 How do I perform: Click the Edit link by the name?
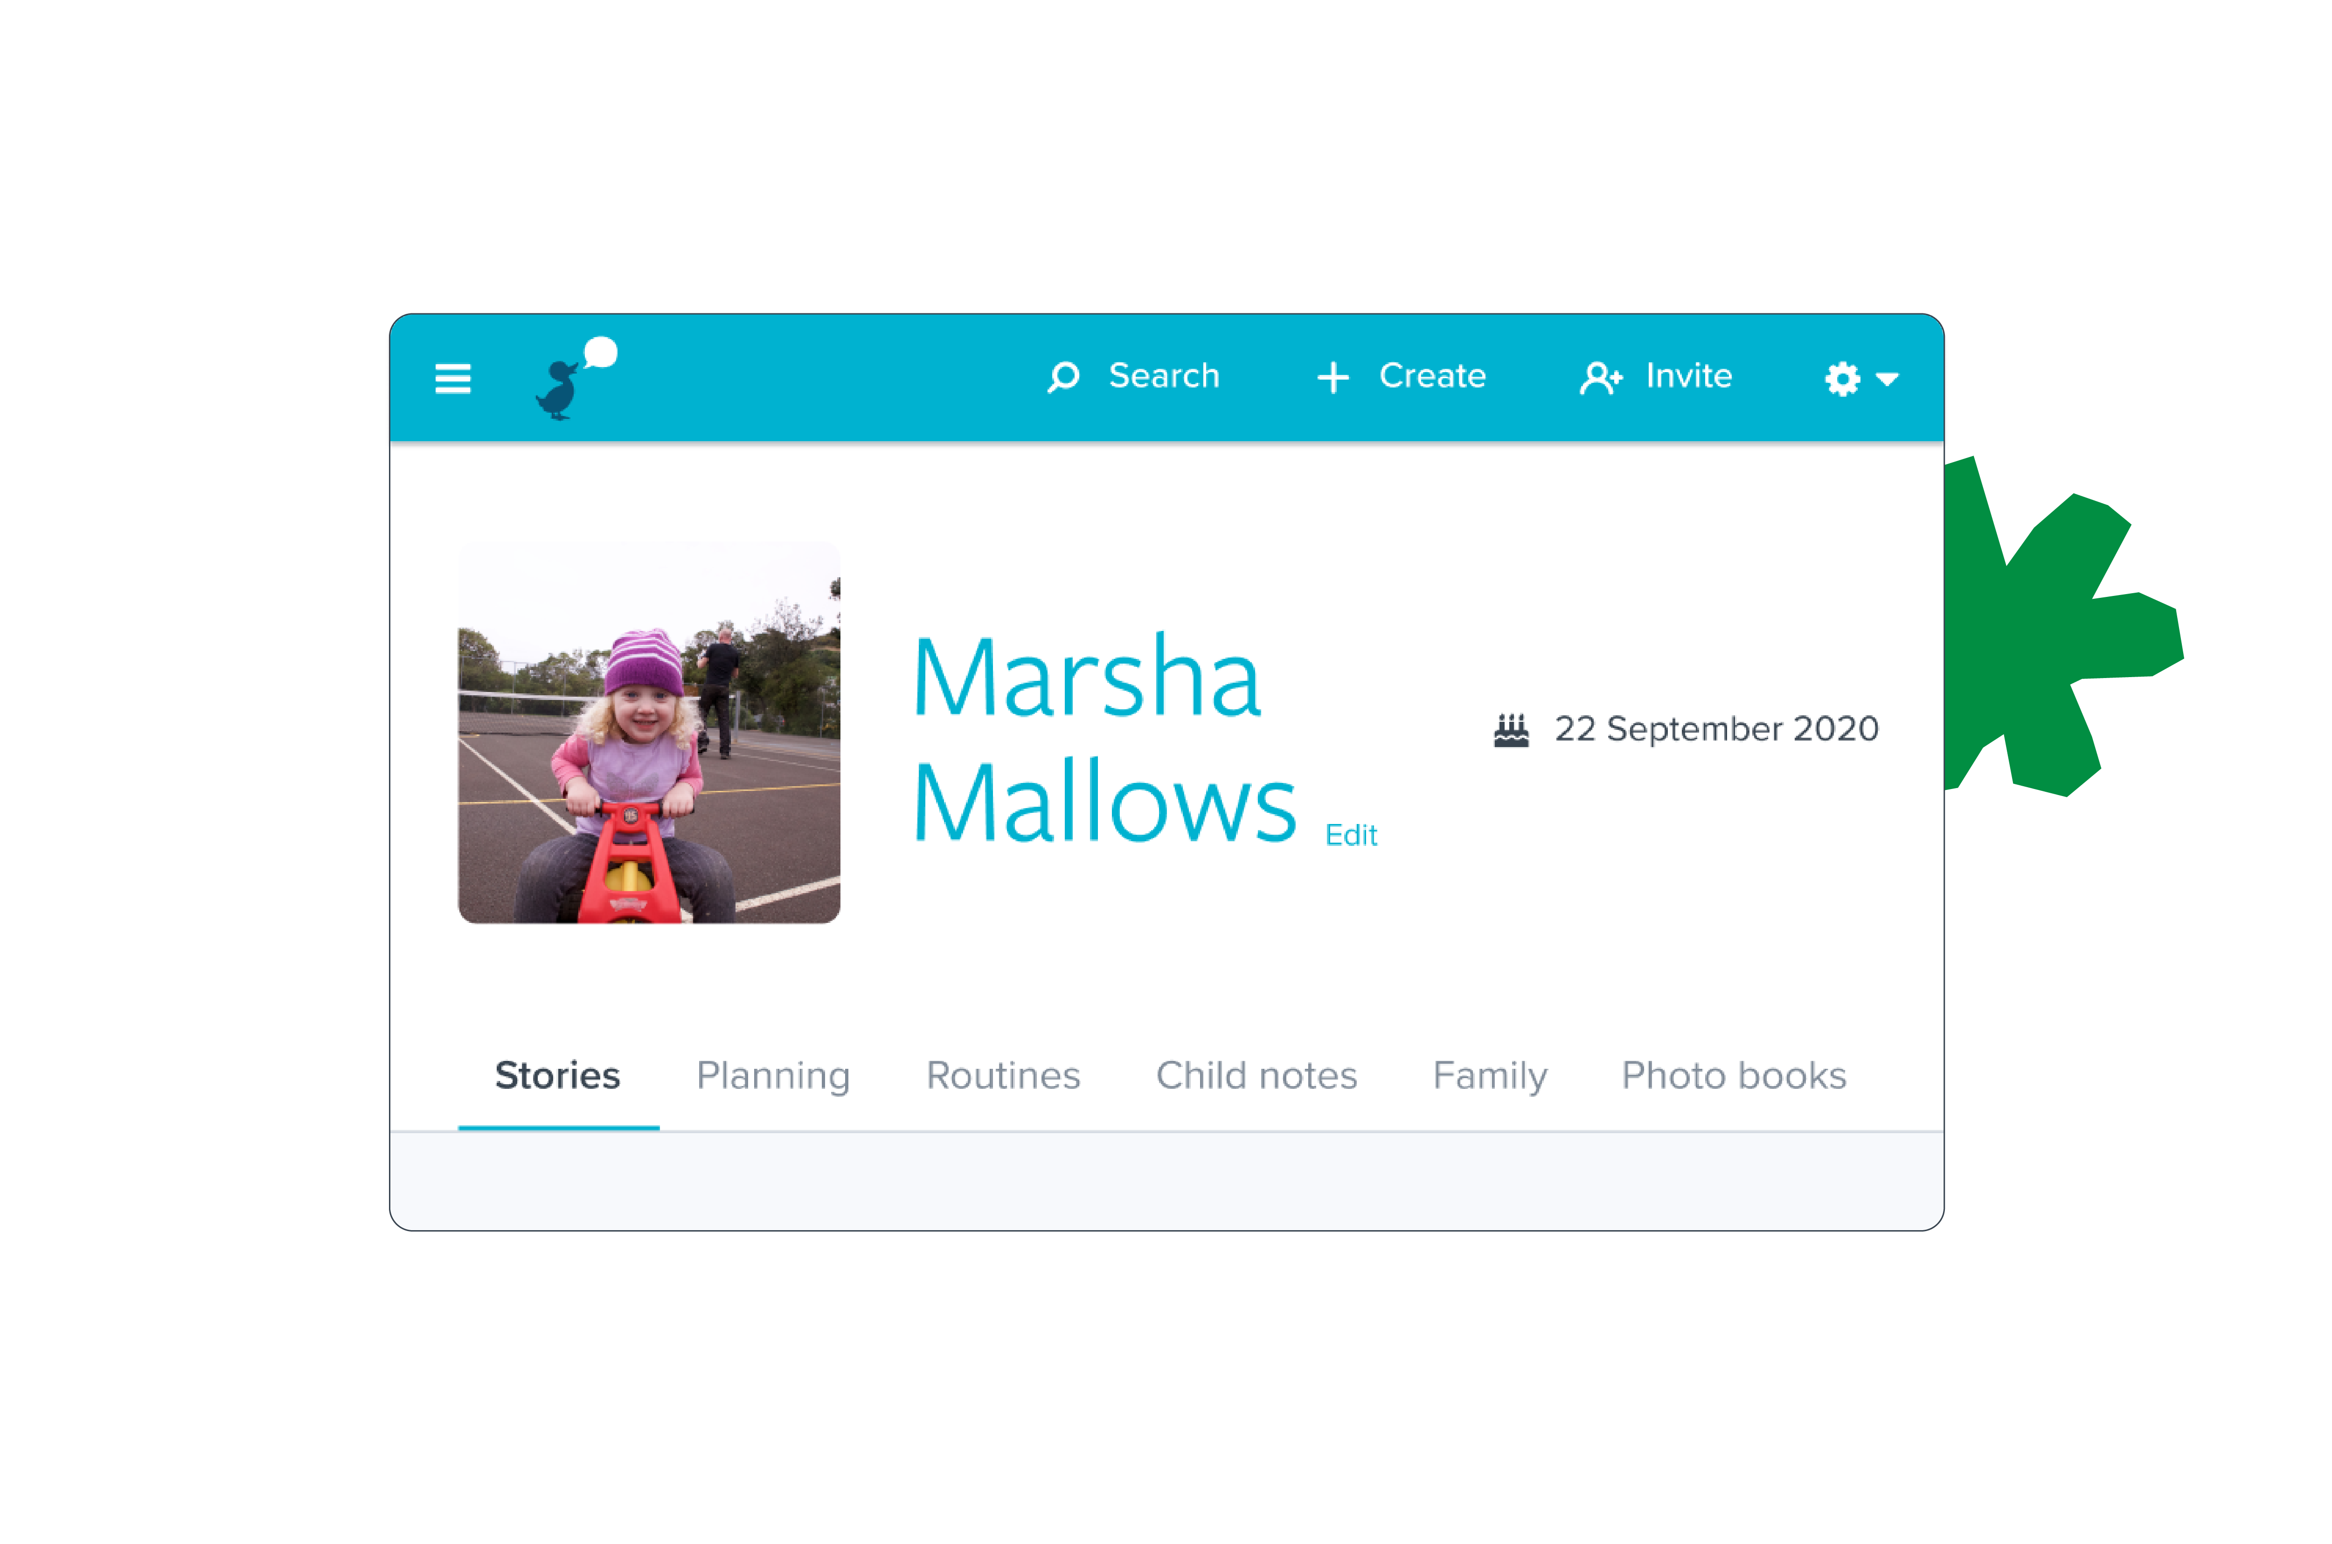(x=1350, y=835)
